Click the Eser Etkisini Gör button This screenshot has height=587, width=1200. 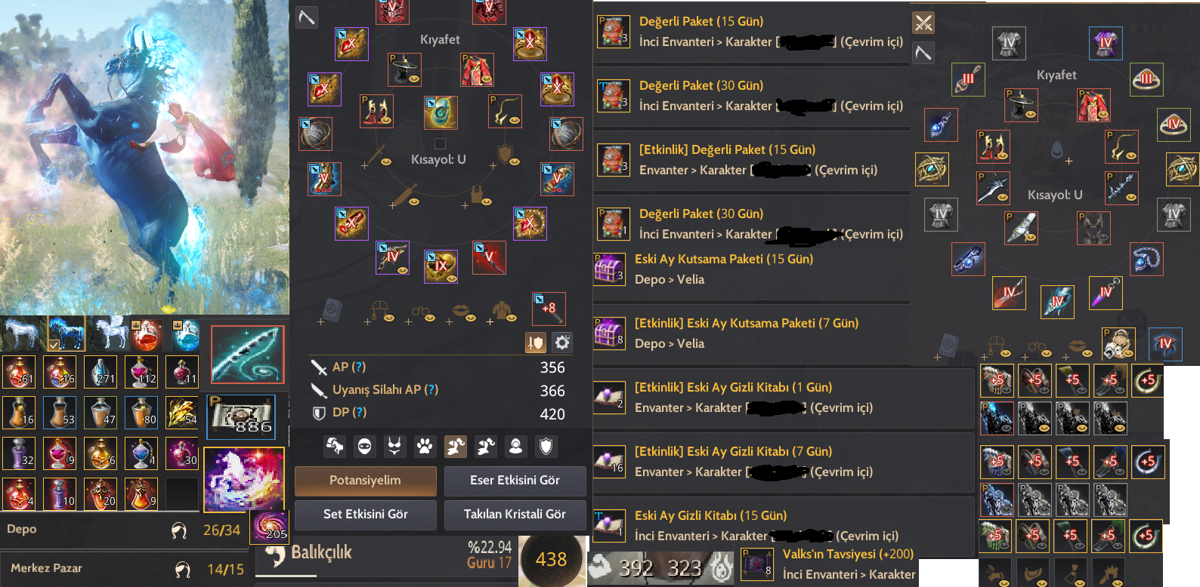[x=515, y=481]
